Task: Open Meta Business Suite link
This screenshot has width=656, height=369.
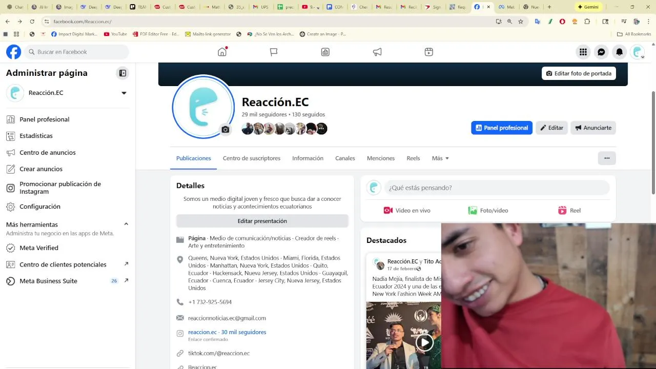Action: coord(67,281)
